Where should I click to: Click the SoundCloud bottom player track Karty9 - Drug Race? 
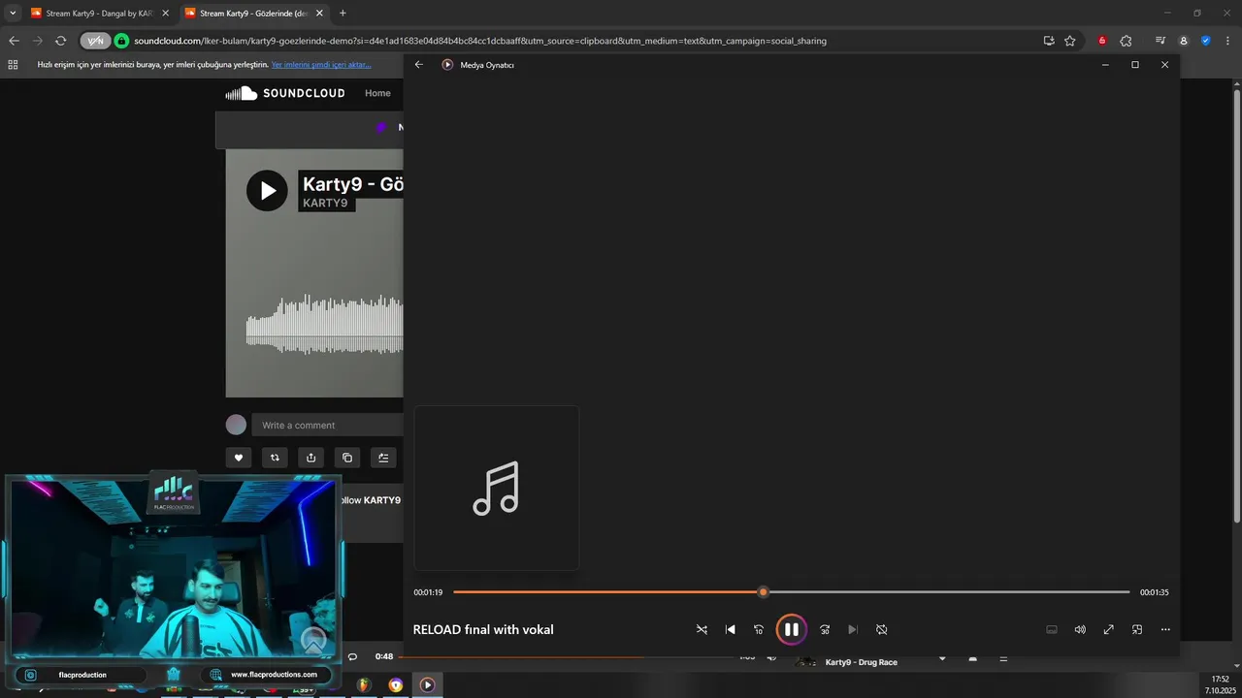tap(862, 662)
